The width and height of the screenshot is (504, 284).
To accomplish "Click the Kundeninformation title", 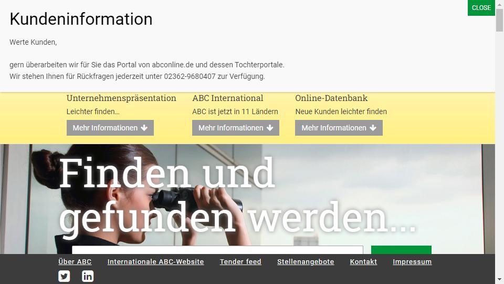I will tap(81, 19).
